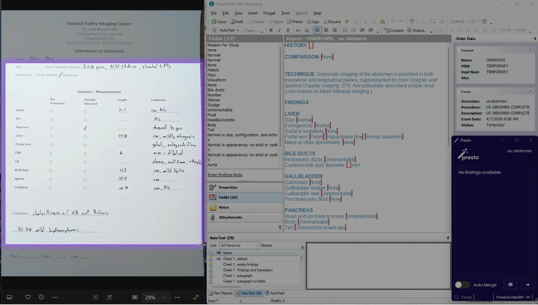Click the Enter Findings Mode button
The image size is (538, 305).
click(225, 175)
